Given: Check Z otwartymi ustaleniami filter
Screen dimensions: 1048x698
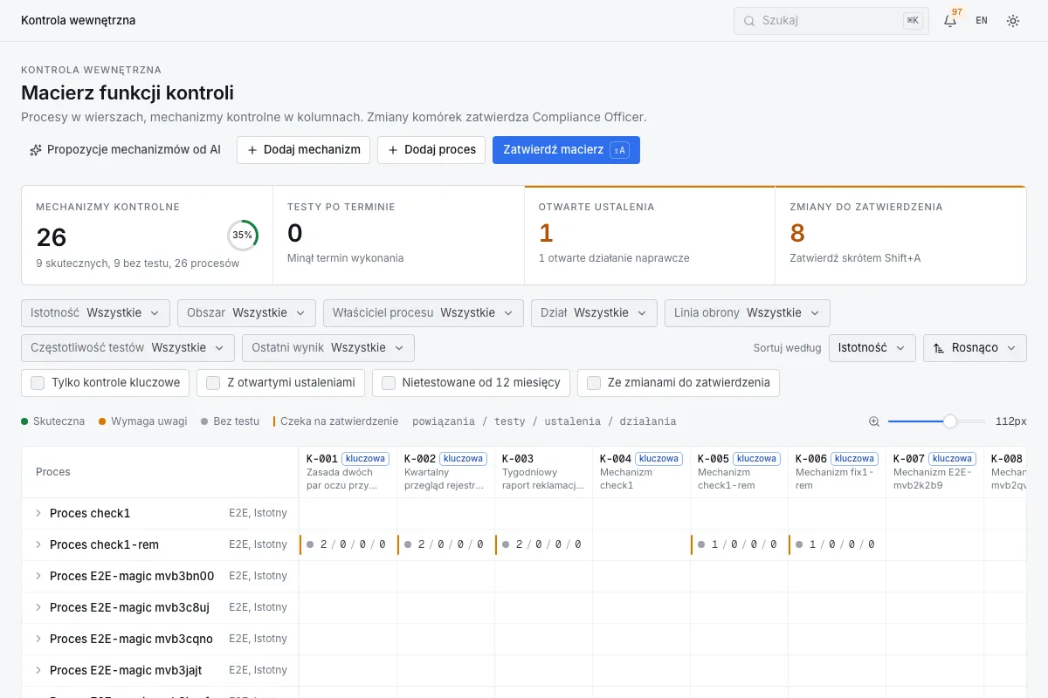Looking at the screenshot, I should tap(213, 383).
